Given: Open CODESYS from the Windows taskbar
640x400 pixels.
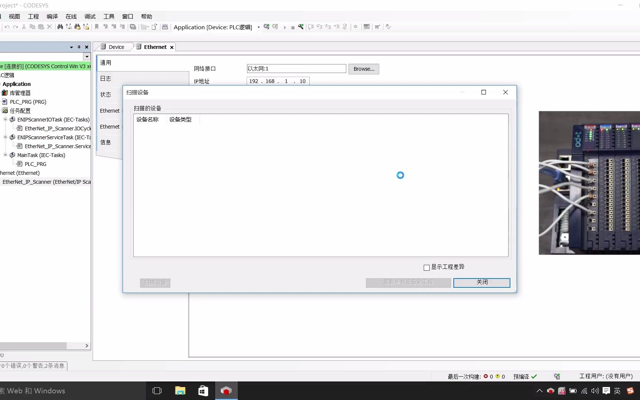Looking at the screenshot, I should pos(226,391).
